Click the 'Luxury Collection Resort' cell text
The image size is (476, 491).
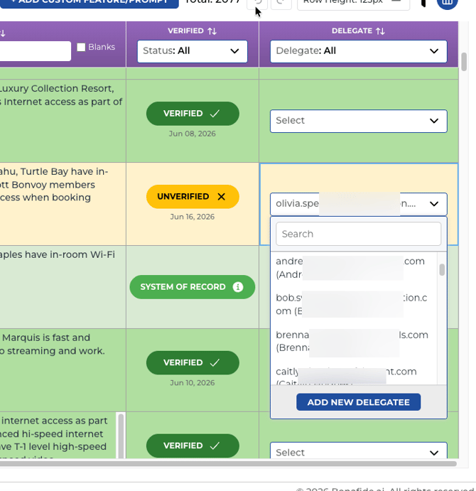point(56,89)
